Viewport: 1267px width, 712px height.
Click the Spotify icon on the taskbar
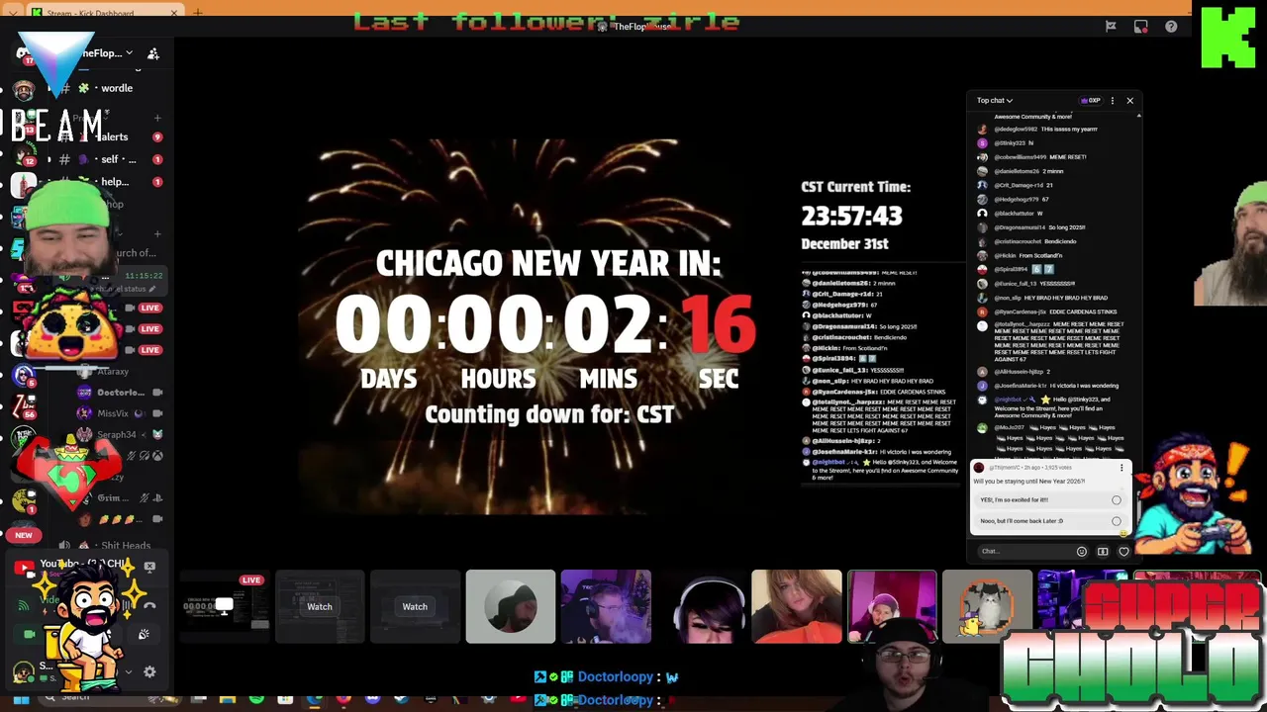point(257,700)
